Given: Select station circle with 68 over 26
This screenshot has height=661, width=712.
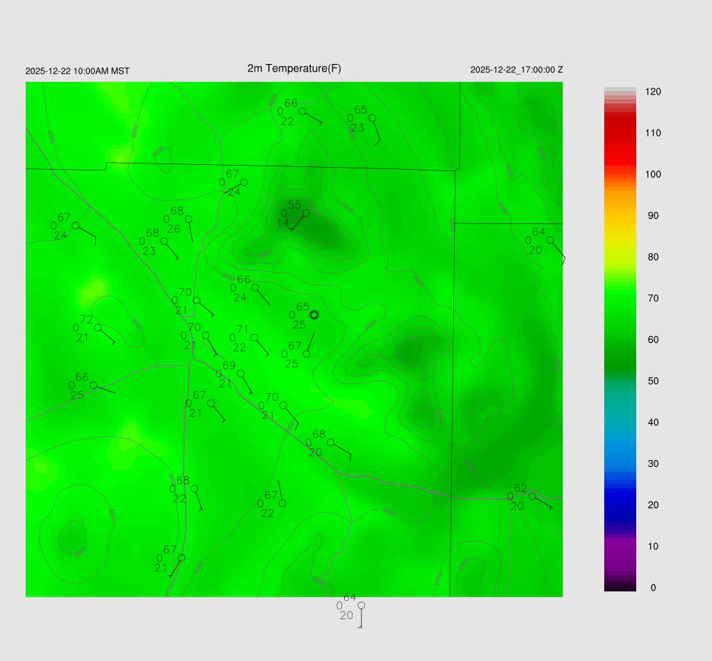Looking at the screenshot, I should click(188, 218).
